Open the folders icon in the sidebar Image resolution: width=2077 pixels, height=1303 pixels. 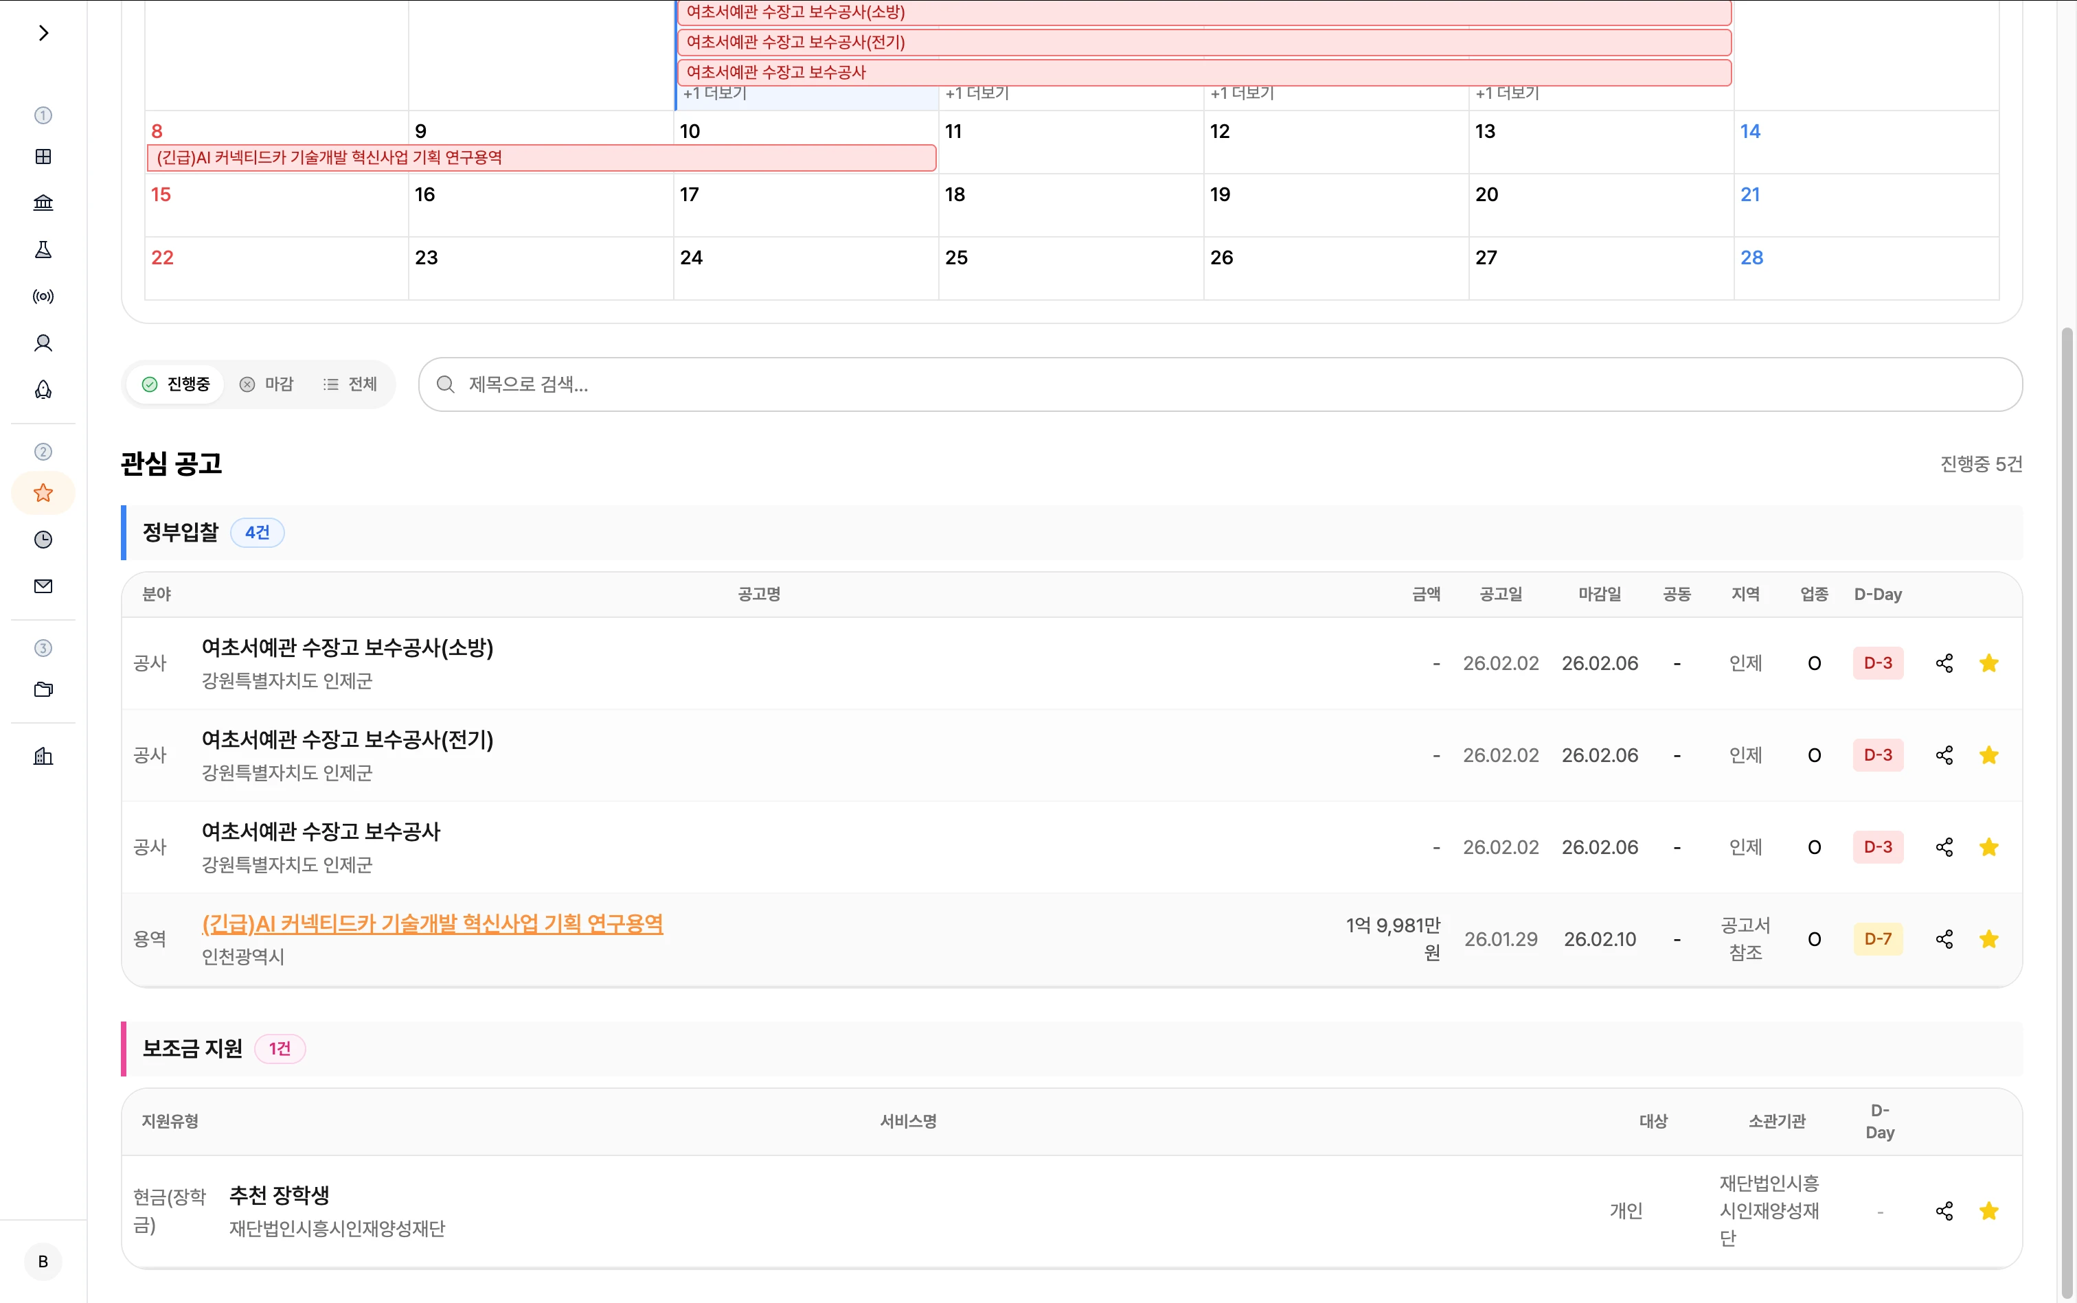(43, 689)
